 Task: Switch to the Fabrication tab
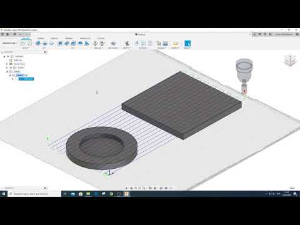tap(85, 38)
